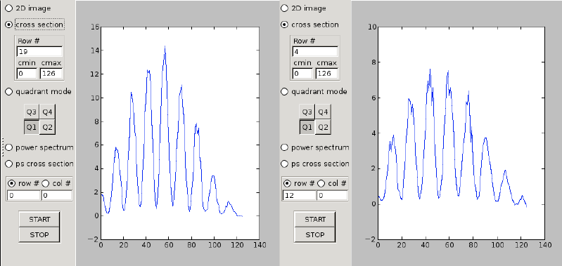Click the right plot's 10 y-axis label
Image resolution: width=562 pixels, height=266 pixels.
click(x=371, y=27)
